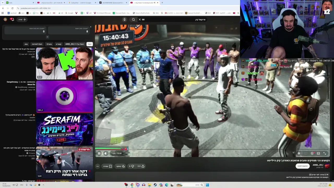Select the 'הכול' filter chip

point(90,44)
